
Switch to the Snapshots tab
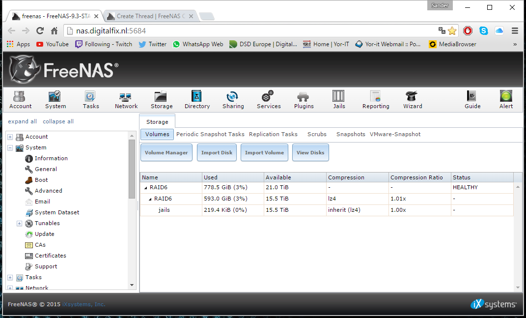pos(351,134)
